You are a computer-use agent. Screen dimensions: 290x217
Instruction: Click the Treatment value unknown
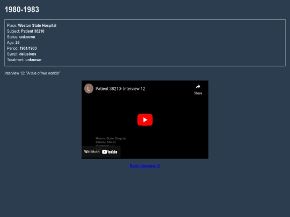click(33, 60)
